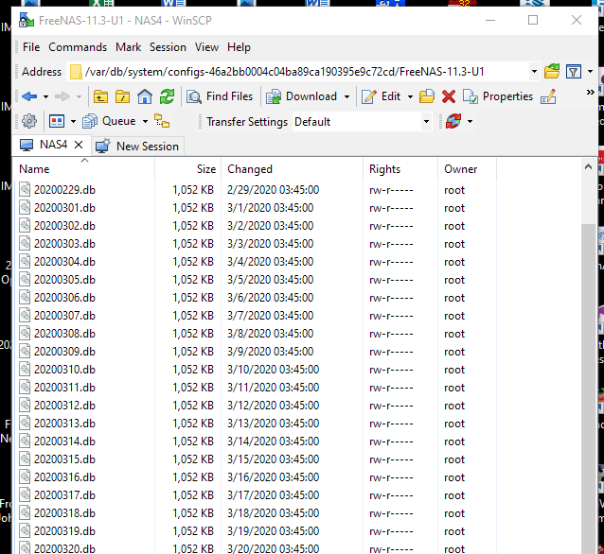Open the Session menu

[x=168, y=47]
